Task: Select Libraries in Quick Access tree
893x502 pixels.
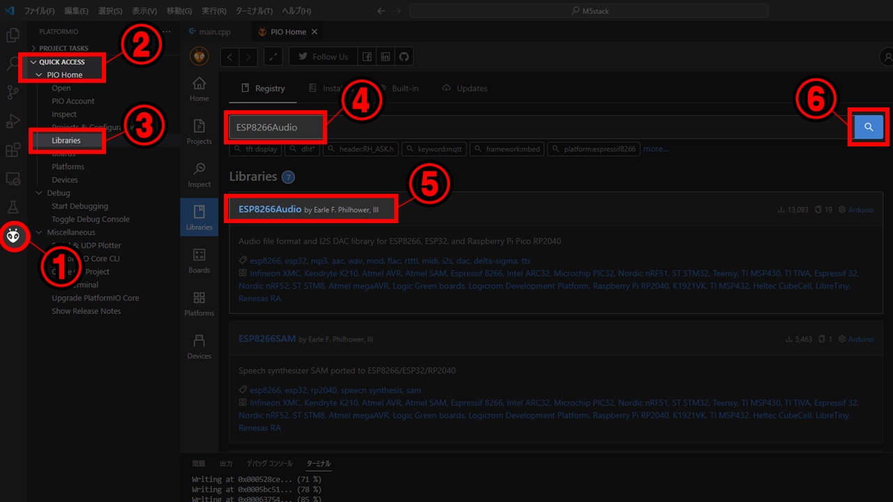Action: pos(66,141)
